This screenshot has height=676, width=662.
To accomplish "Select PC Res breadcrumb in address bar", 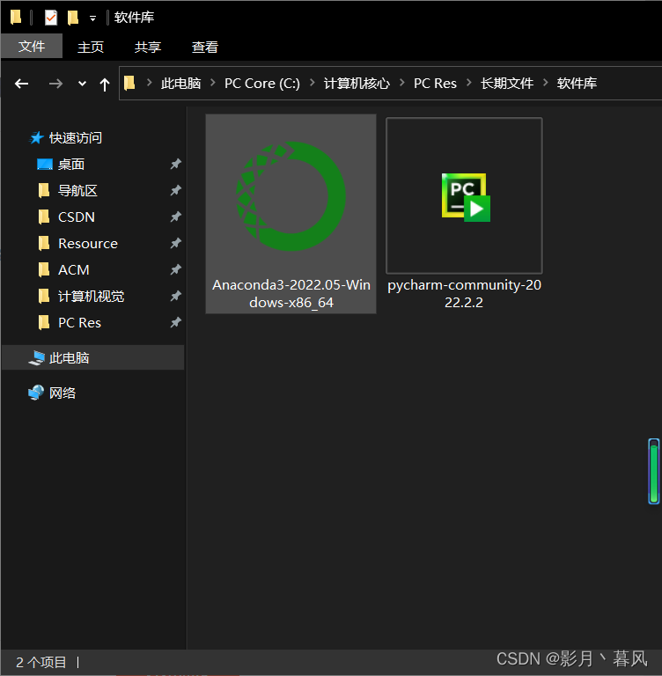I will tap(435, 84).
